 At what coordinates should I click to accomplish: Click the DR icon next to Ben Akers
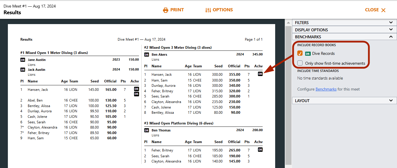tap(146, 54)
